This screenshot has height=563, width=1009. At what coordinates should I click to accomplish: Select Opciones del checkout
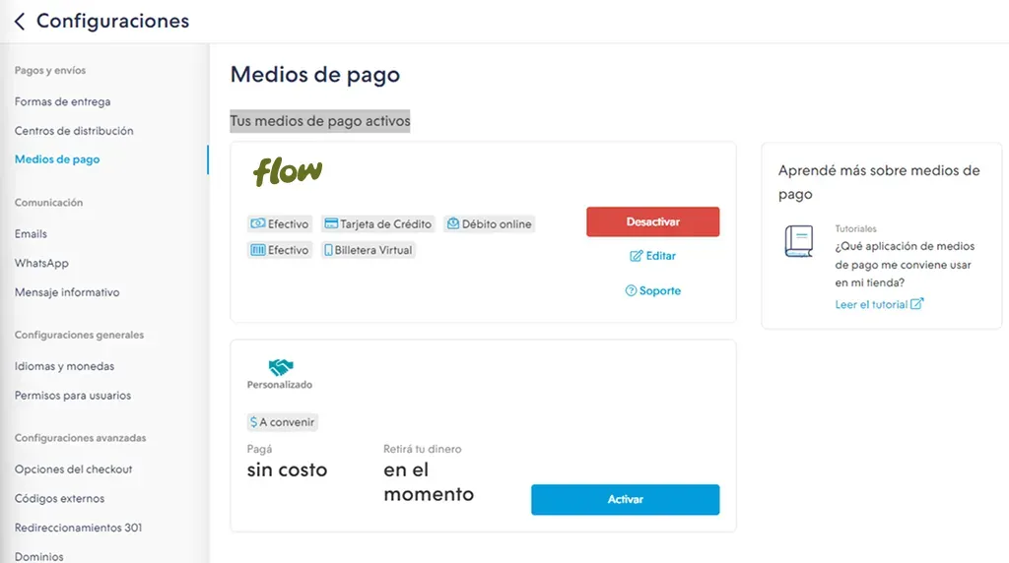[x=73, y=469]
